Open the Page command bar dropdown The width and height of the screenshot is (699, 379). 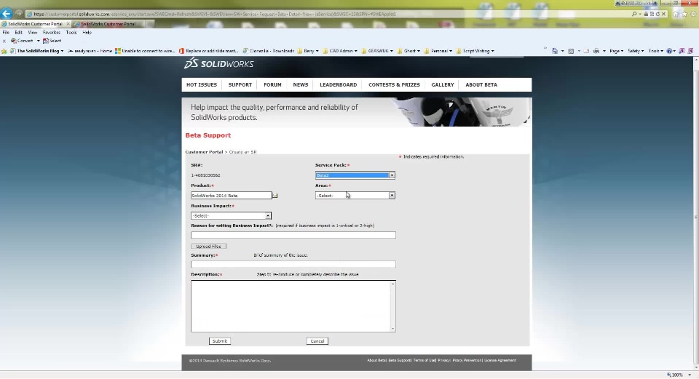tap(617, 51)
